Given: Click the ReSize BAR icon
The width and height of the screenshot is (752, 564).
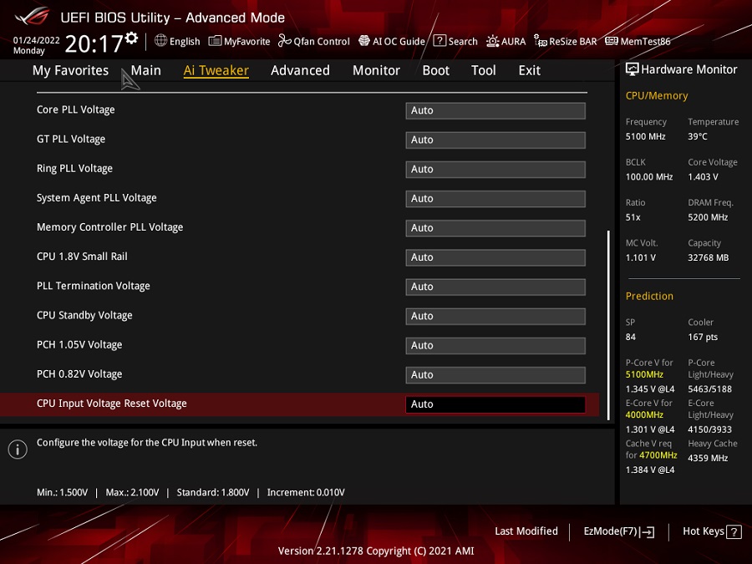Looking at the screenshot, I should coord(540,41).
